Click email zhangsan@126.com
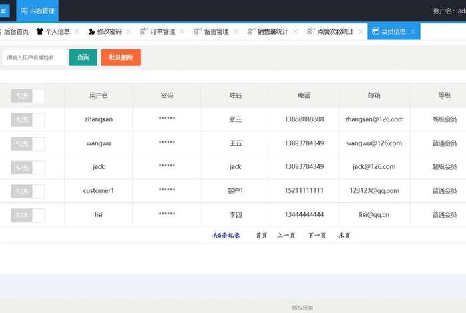Screen dimensions: 466x313 tap(374, 119)
